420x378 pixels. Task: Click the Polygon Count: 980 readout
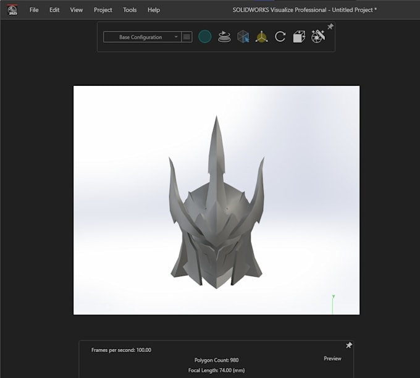216,360
